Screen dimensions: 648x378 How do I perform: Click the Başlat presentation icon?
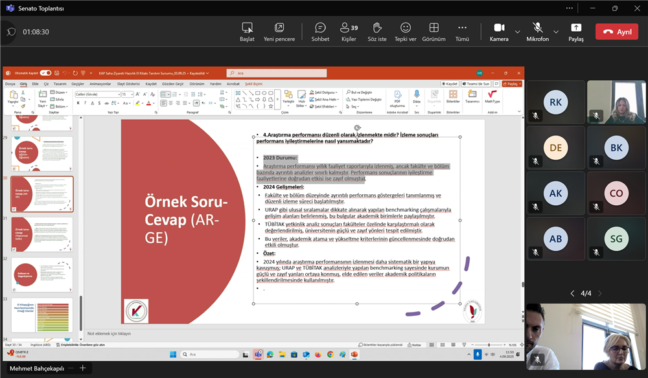[x=247, y=28]
